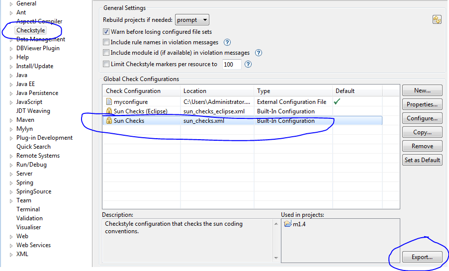This screenshot has height=271, width=449.
Task: Click the Type column header
Action: point(293,91)
